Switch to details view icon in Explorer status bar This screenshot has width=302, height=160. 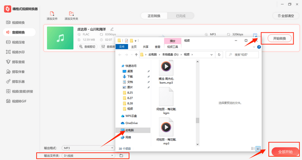coord(253,148)
